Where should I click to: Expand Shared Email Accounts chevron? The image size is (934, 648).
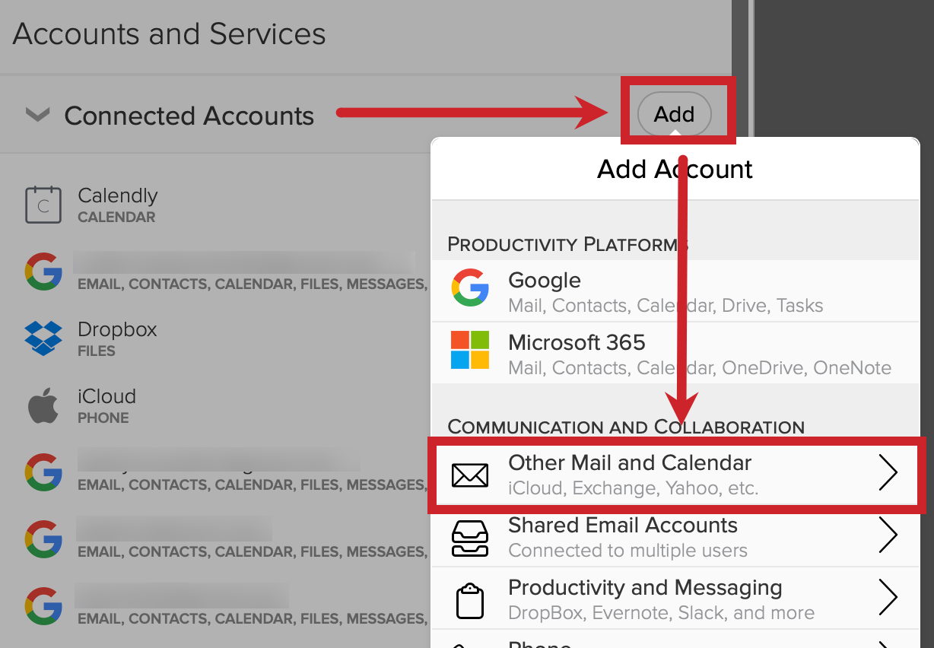[888, 535]
